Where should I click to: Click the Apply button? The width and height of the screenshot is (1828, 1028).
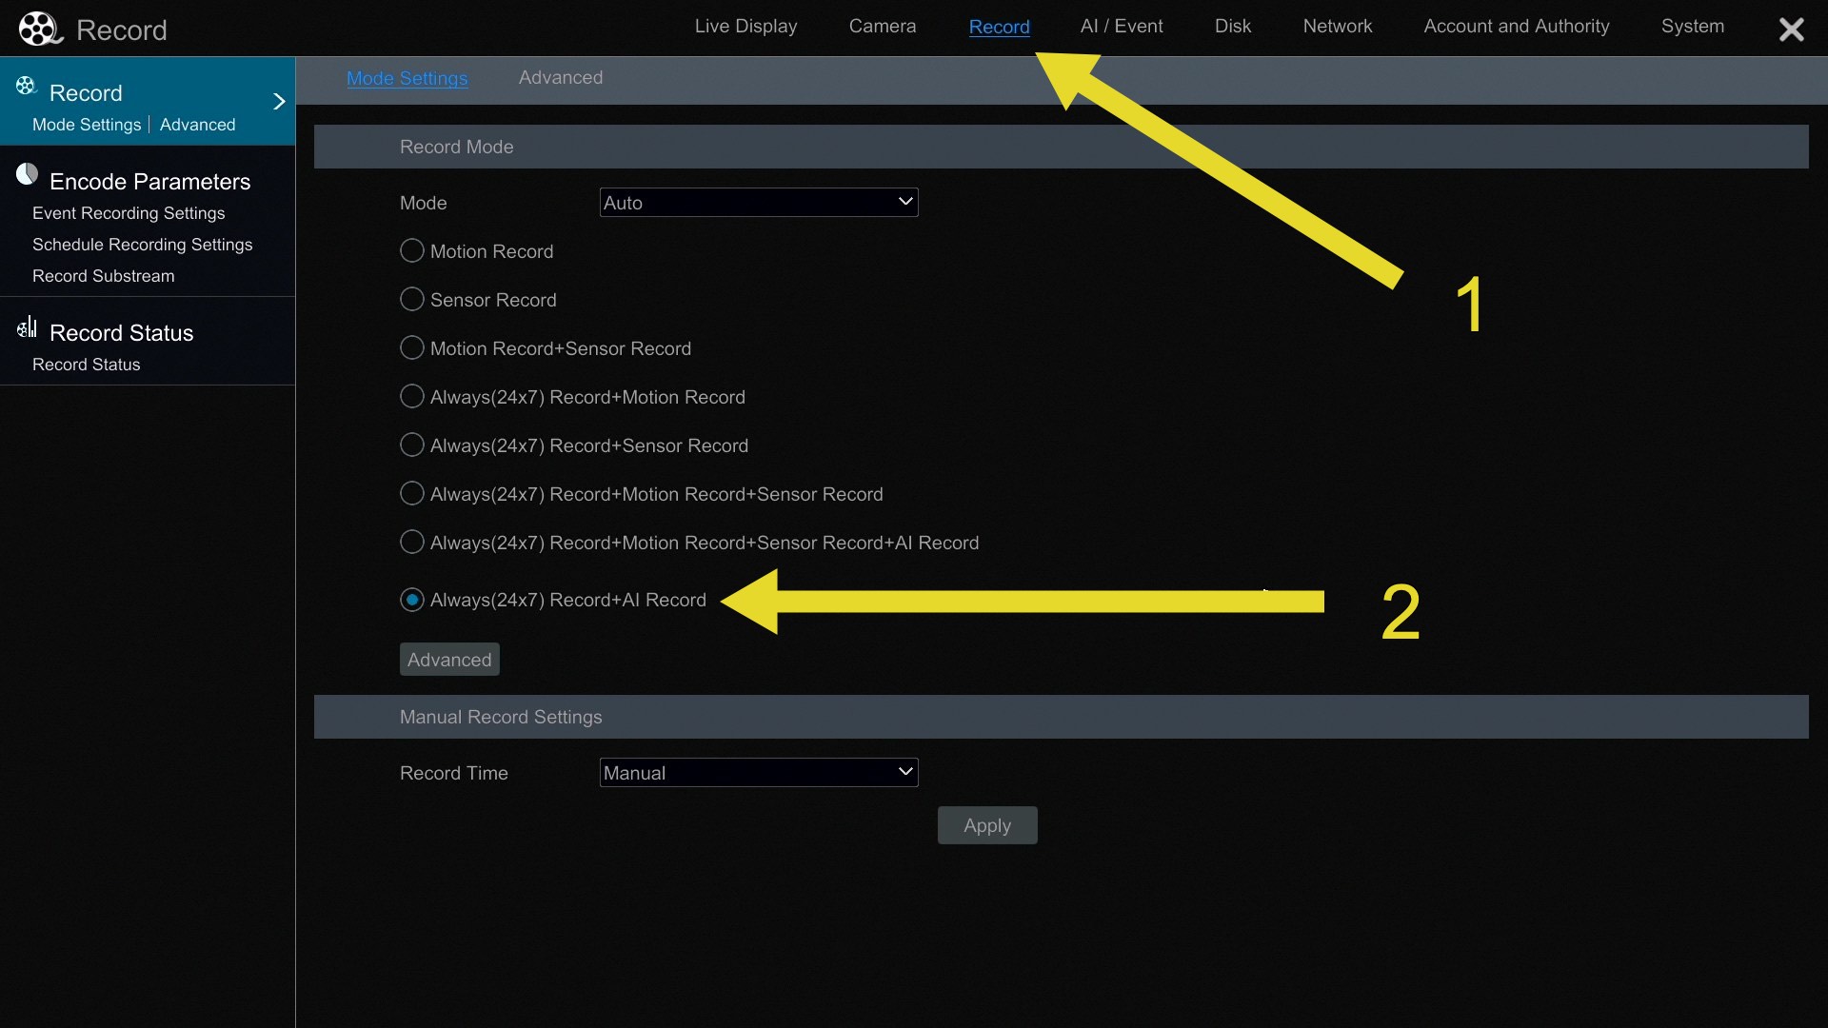tap(986, 825)
